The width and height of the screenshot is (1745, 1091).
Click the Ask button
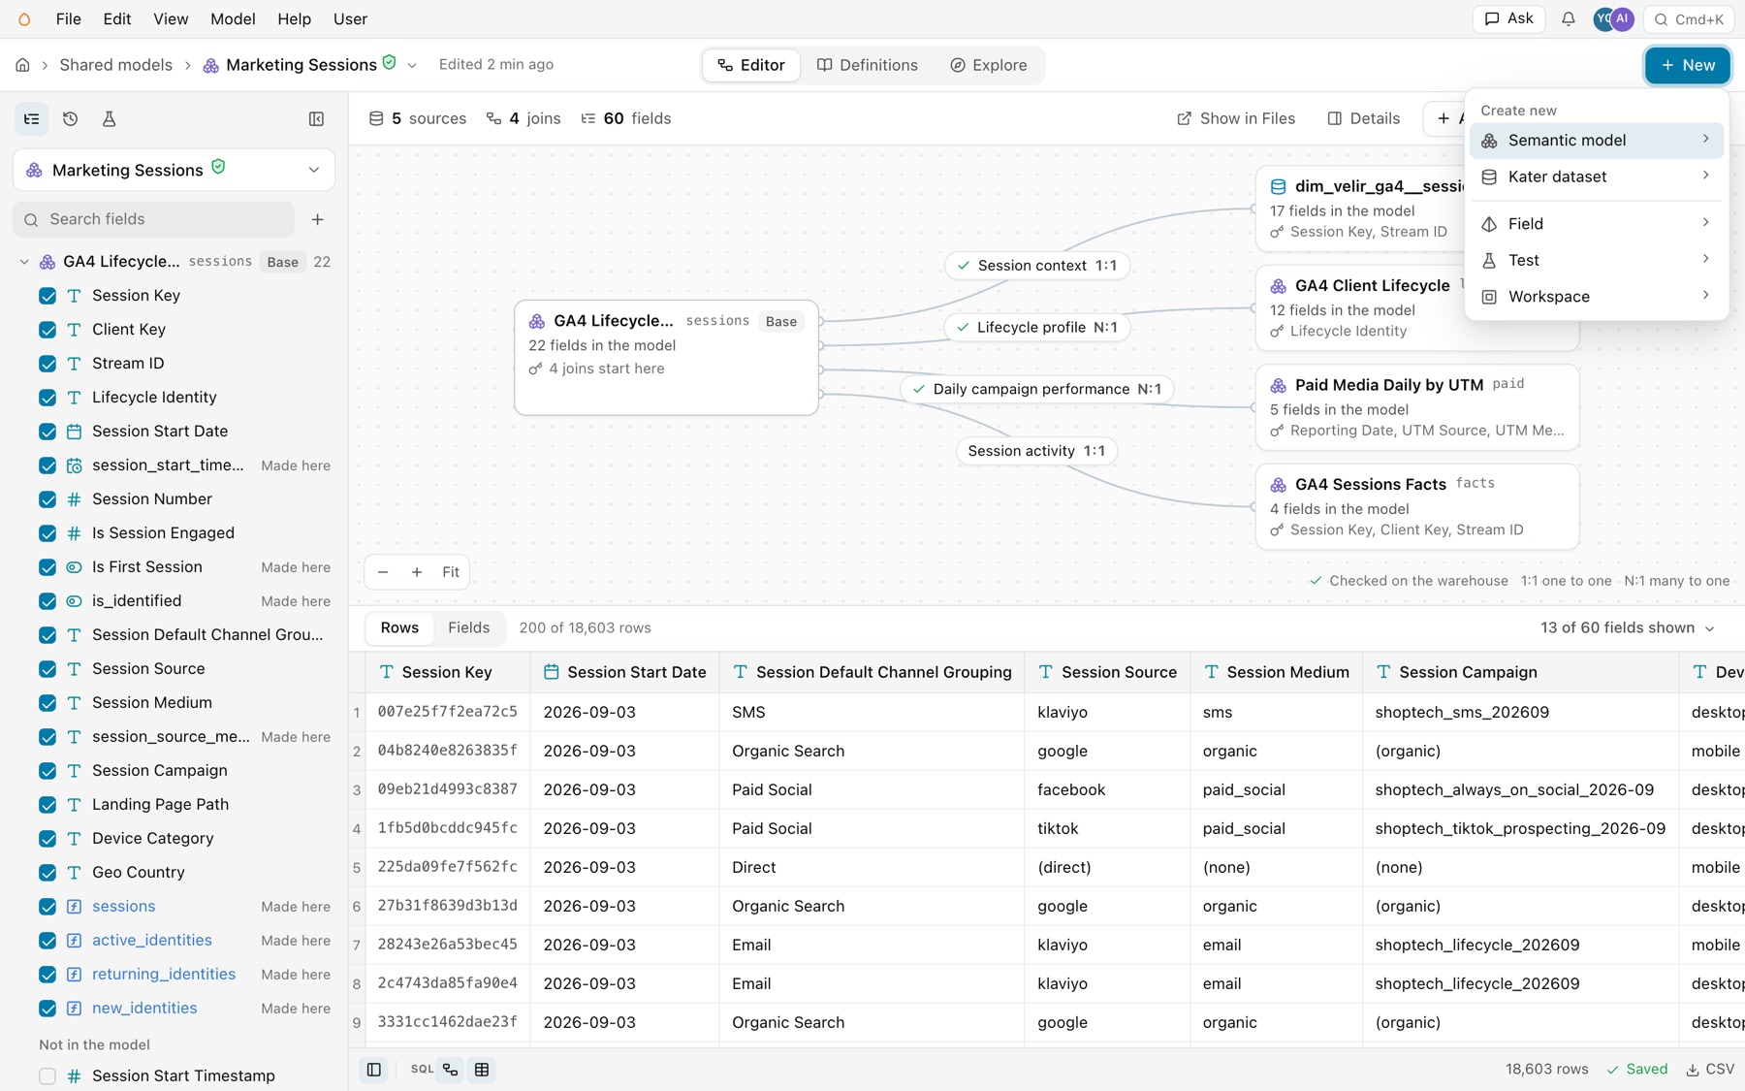1508,18
